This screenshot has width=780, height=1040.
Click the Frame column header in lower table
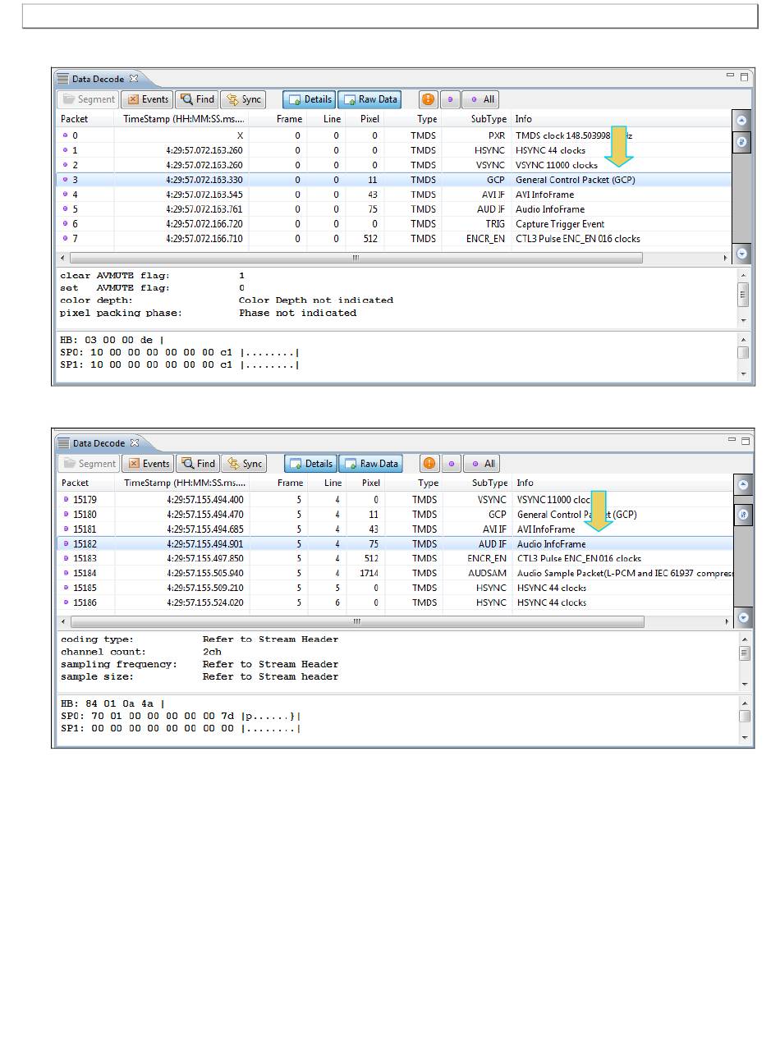click(x=290, y=483)
